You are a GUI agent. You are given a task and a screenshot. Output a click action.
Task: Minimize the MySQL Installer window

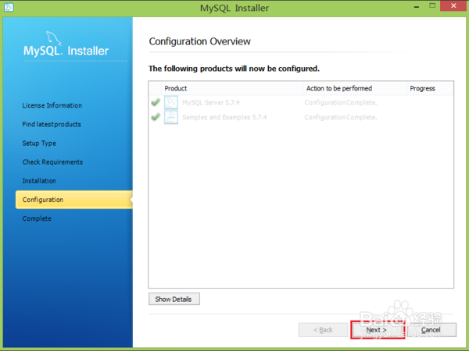417,6
